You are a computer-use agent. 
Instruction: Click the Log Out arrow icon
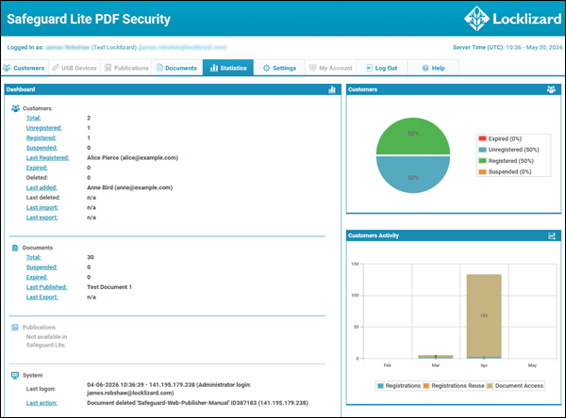point(369,68)
